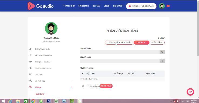
Task: Click the XUẤT FILE button
Action: click(x=106, y=86)
